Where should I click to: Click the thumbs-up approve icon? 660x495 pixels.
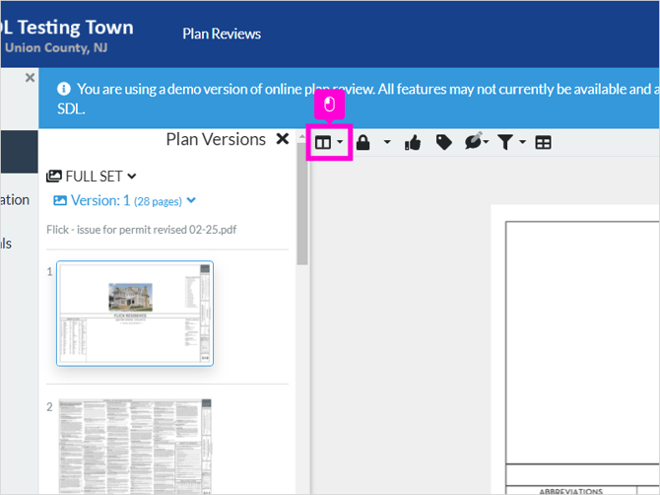click(413, 143)
